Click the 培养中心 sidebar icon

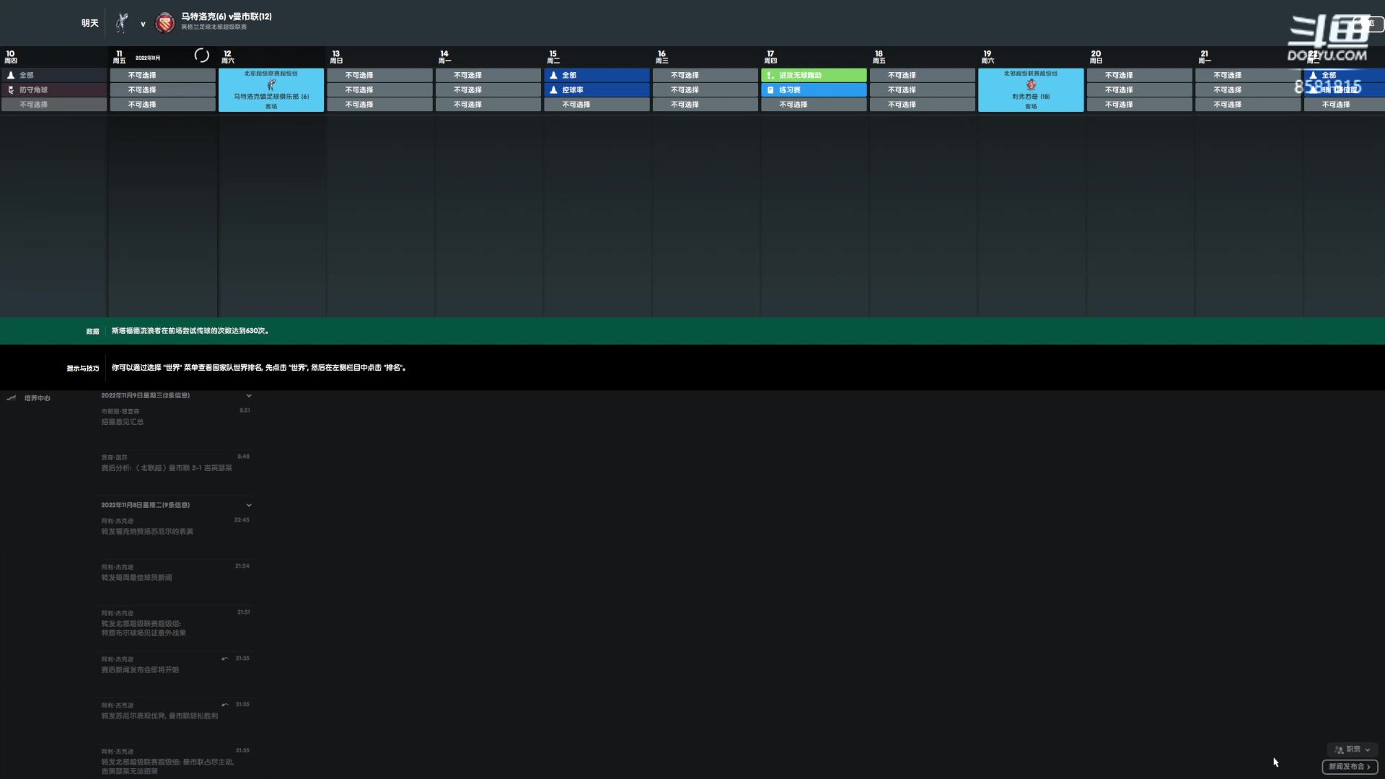[11, 398]
